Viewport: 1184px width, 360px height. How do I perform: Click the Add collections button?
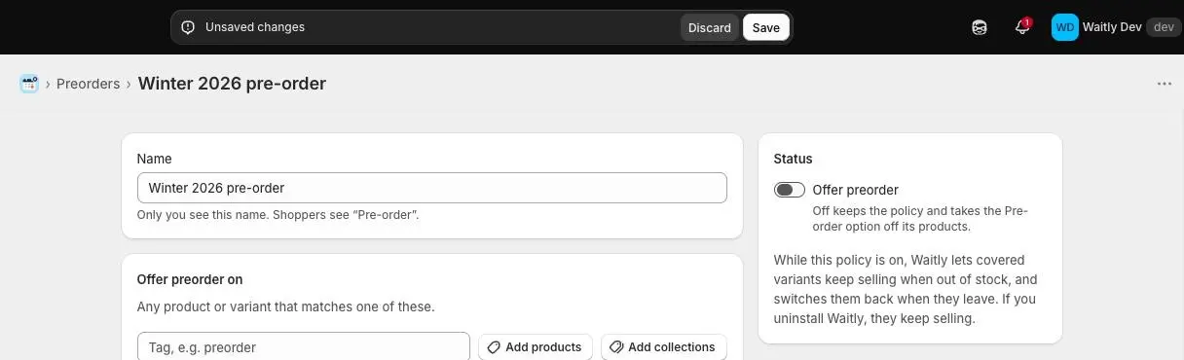click(x=664, y=346)
